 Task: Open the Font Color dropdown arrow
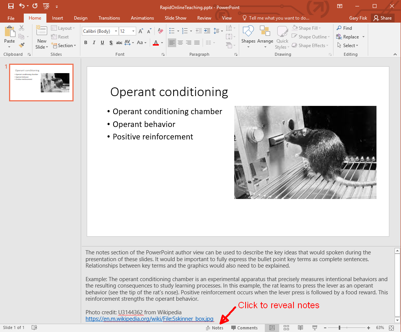(162, 43)
